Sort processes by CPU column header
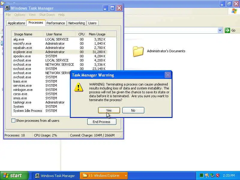Viewport: 240px width, 180px height. tap(81, 34)
